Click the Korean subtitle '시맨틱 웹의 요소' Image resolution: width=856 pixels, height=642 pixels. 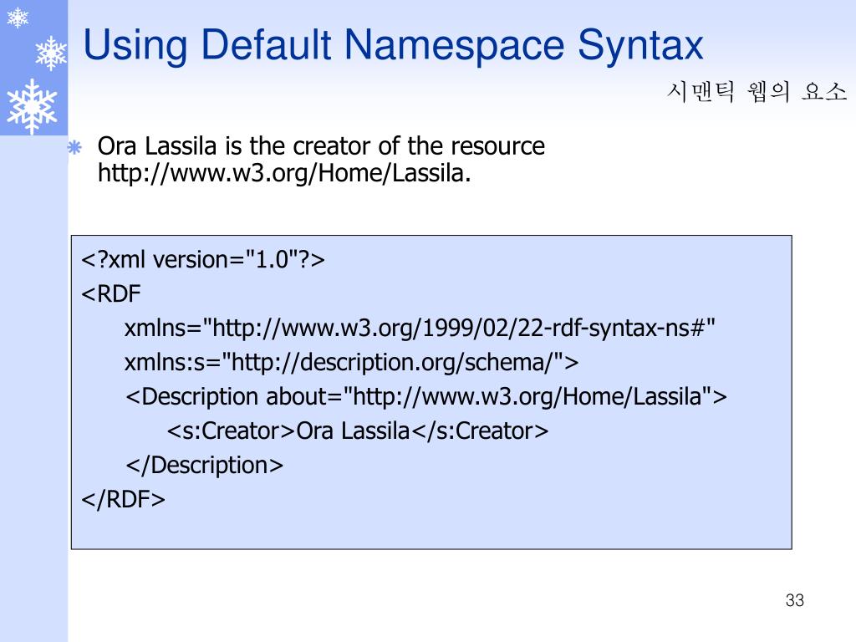(757, 91)
